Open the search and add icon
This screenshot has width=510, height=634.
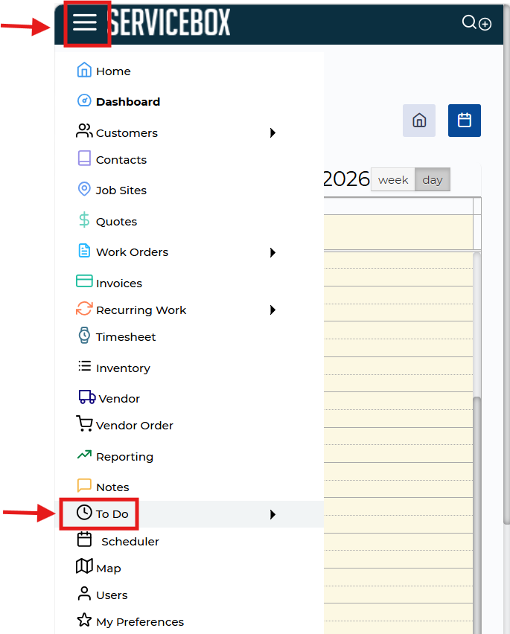click(x=476, y=23)
